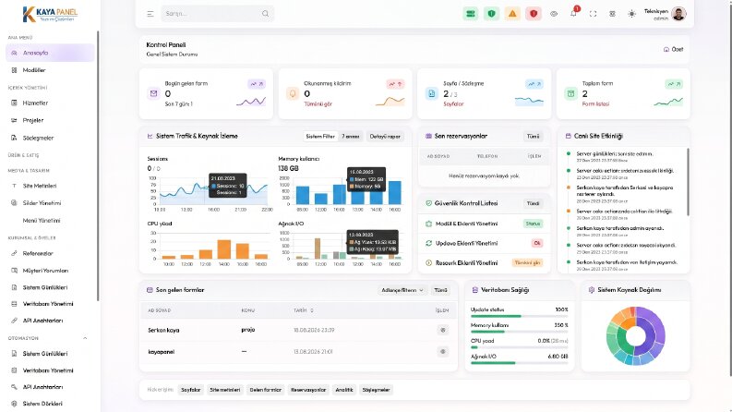This screenshot has height=412, width=732.
Task: Follow Form listesi link on Toplam form card
Action: [595, 103]
